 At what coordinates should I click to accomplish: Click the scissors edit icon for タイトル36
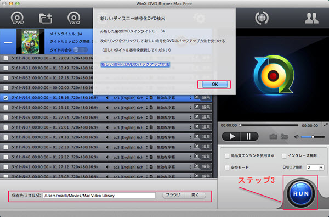tap(197, 116)
